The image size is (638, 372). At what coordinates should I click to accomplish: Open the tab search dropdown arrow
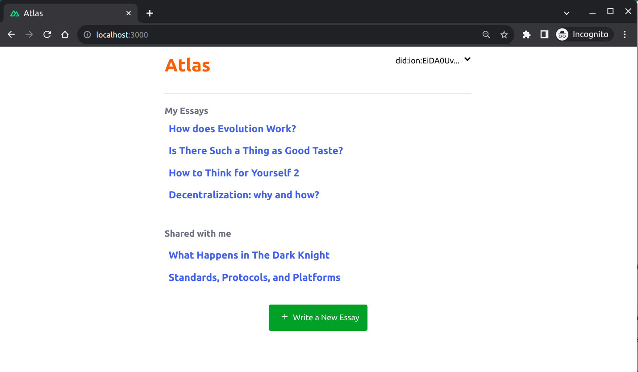(567, 13)
